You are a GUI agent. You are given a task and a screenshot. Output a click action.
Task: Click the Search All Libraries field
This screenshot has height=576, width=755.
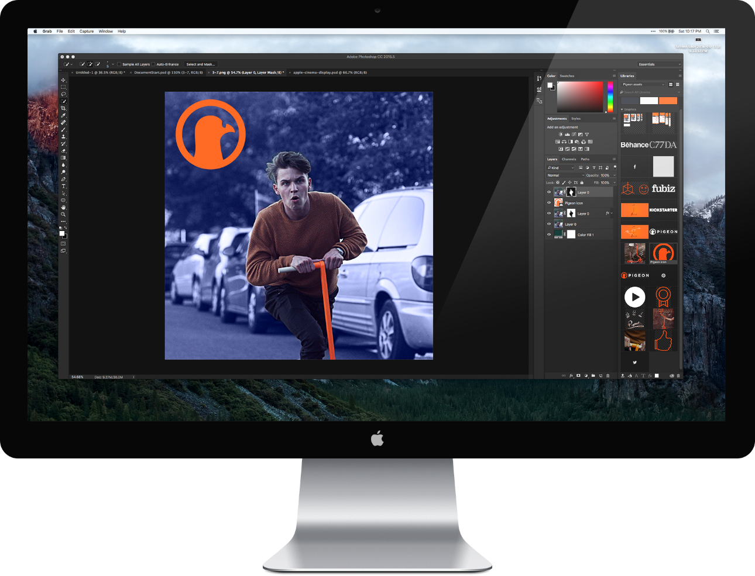coord(651,92)
